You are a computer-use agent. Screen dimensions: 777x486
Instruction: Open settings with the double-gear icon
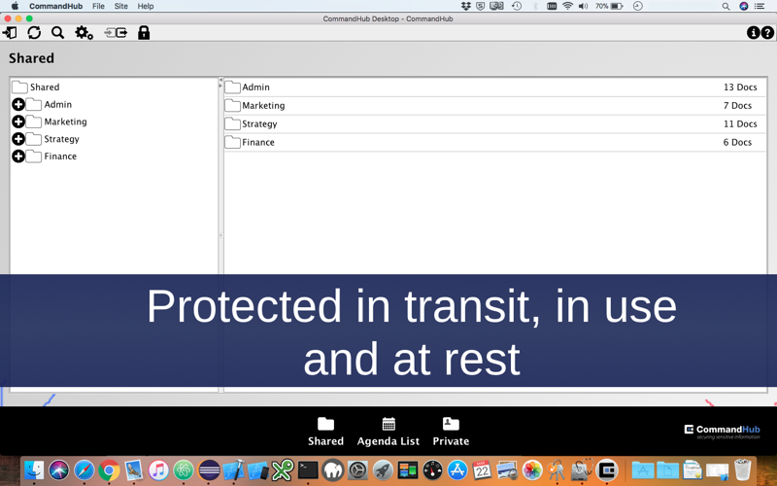click(84, 33)
